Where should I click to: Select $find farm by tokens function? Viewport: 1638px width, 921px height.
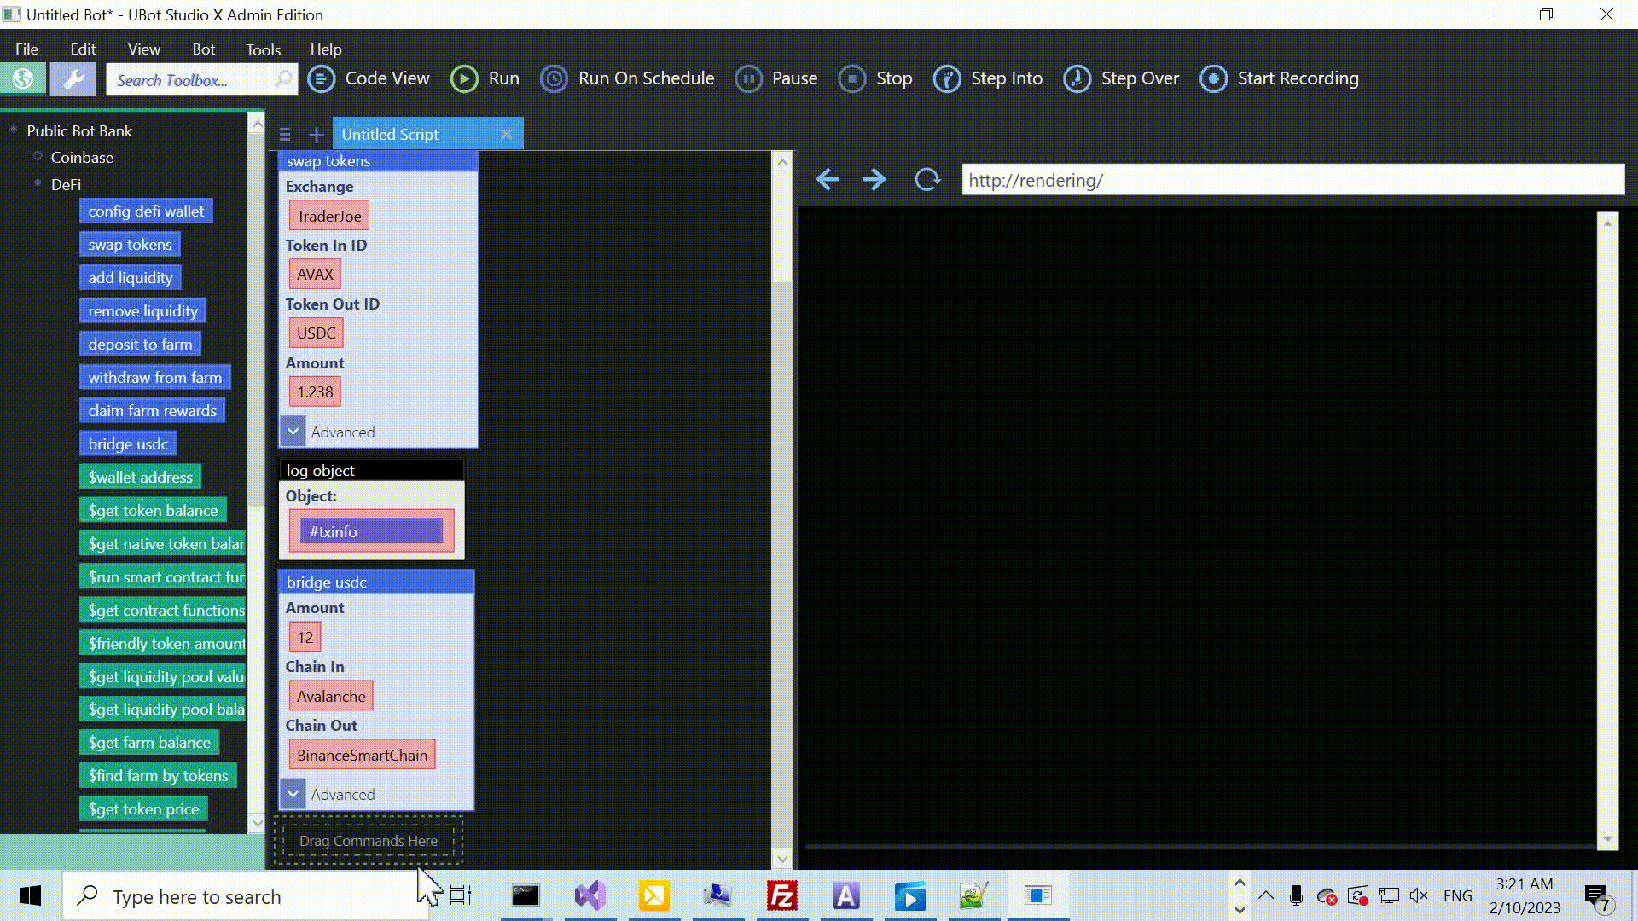coord(158,776)
